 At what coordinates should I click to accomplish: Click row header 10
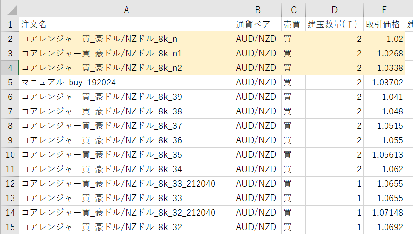10,155
